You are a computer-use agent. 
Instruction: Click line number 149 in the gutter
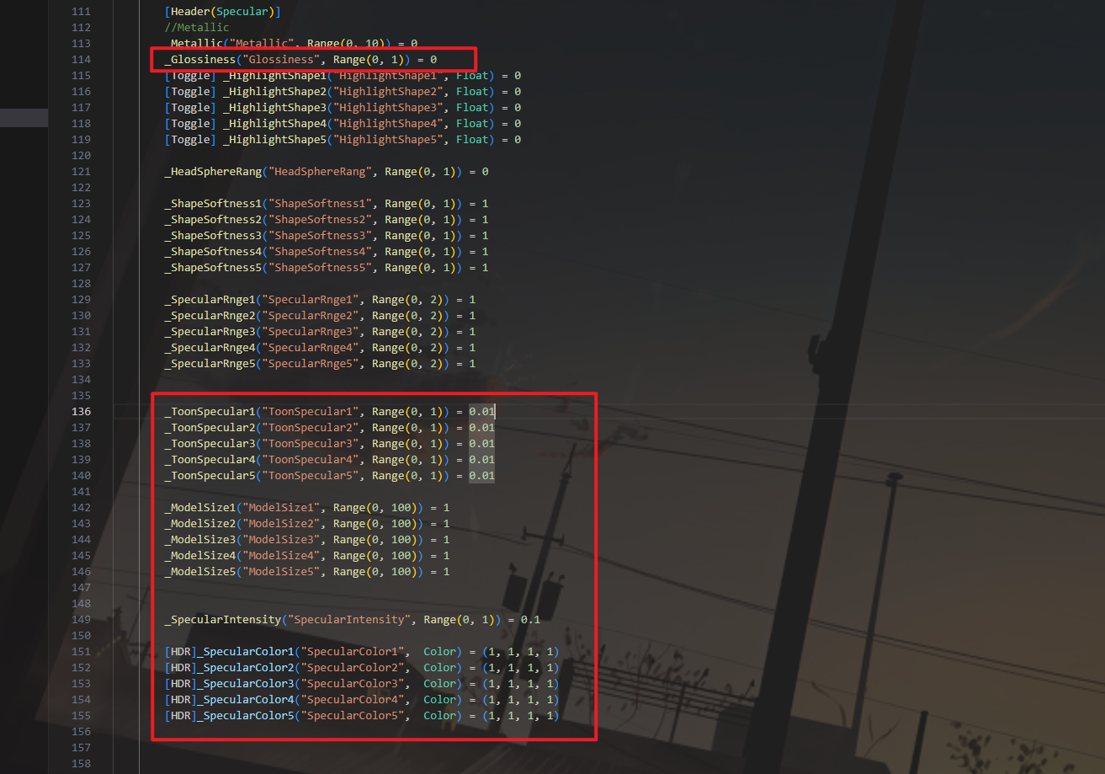[82, 620]
